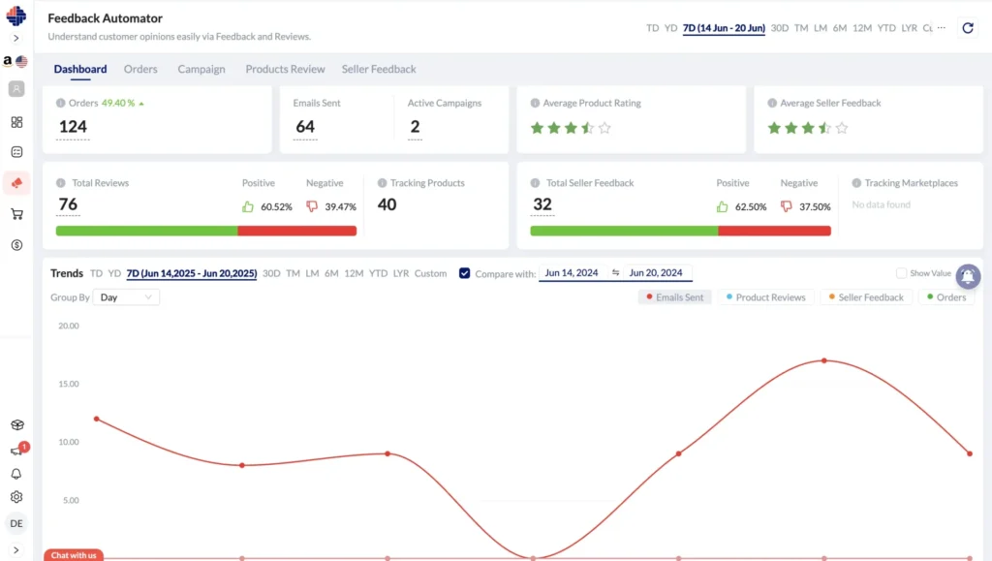Click the Average Product Rating info icon
992x561 pixels.
tap(535, 103)
